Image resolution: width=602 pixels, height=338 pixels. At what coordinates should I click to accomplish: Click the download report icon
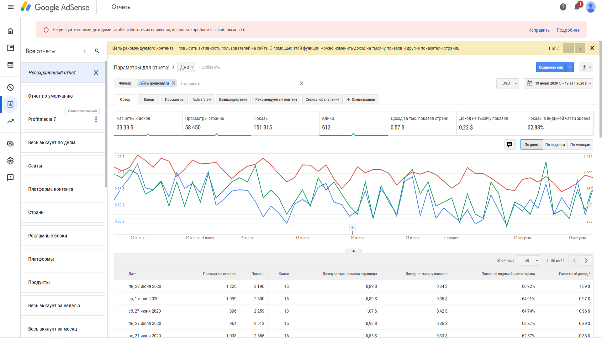(x=584, y=67)
